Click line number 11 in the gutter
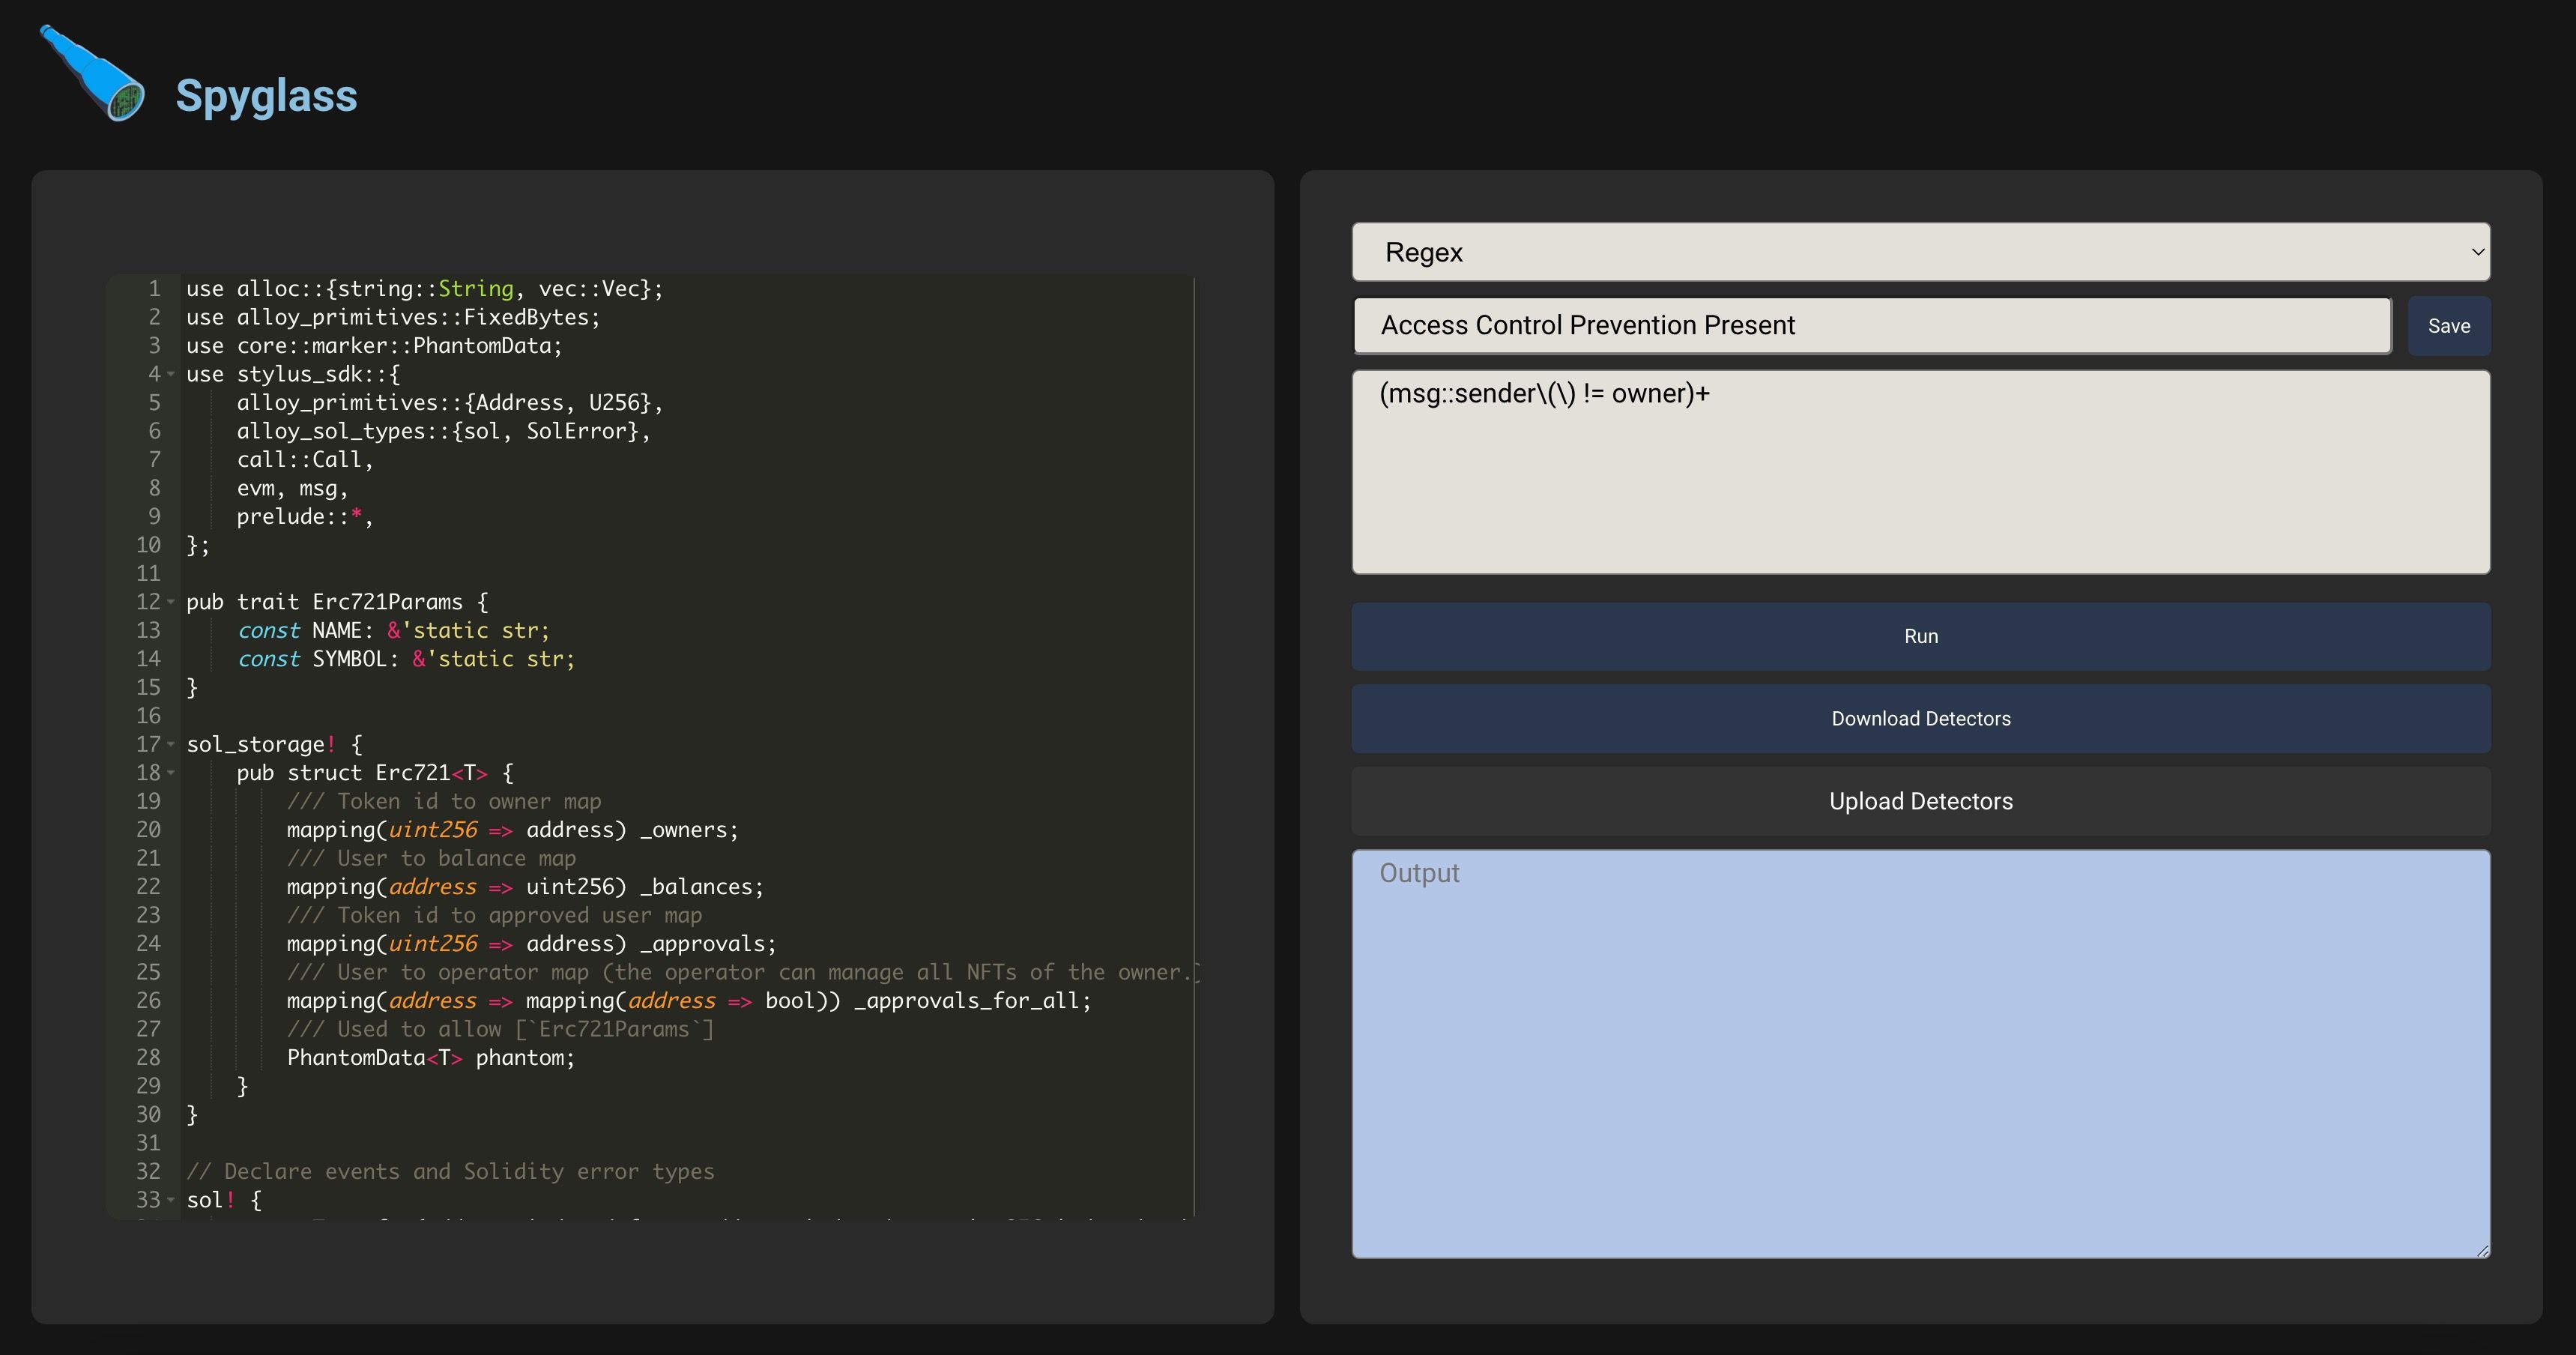This screenshot has width=2576, height=1355. [148, 574]
